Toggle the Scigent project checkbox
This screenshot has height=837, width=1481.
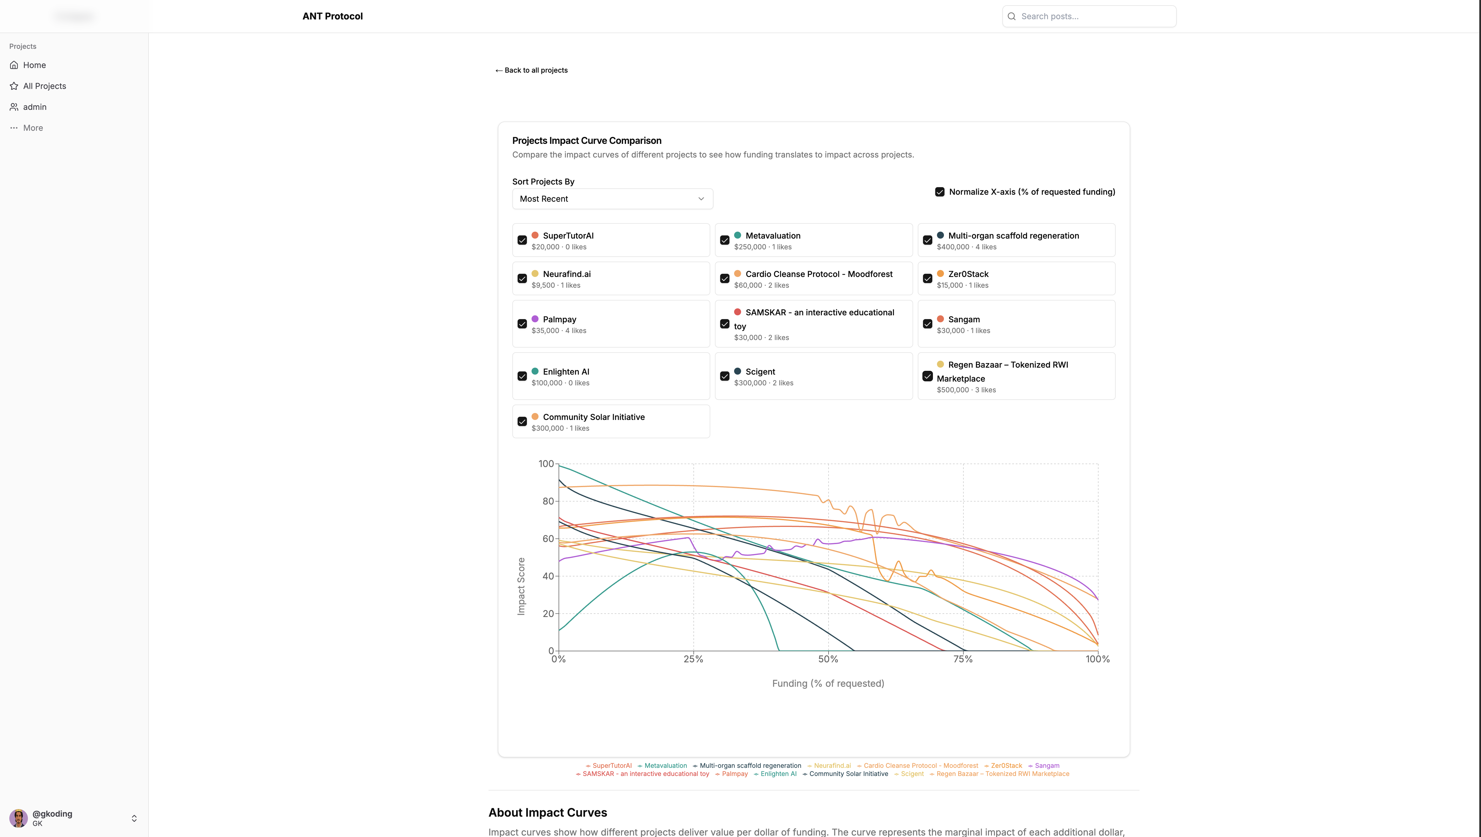[725, 376]
